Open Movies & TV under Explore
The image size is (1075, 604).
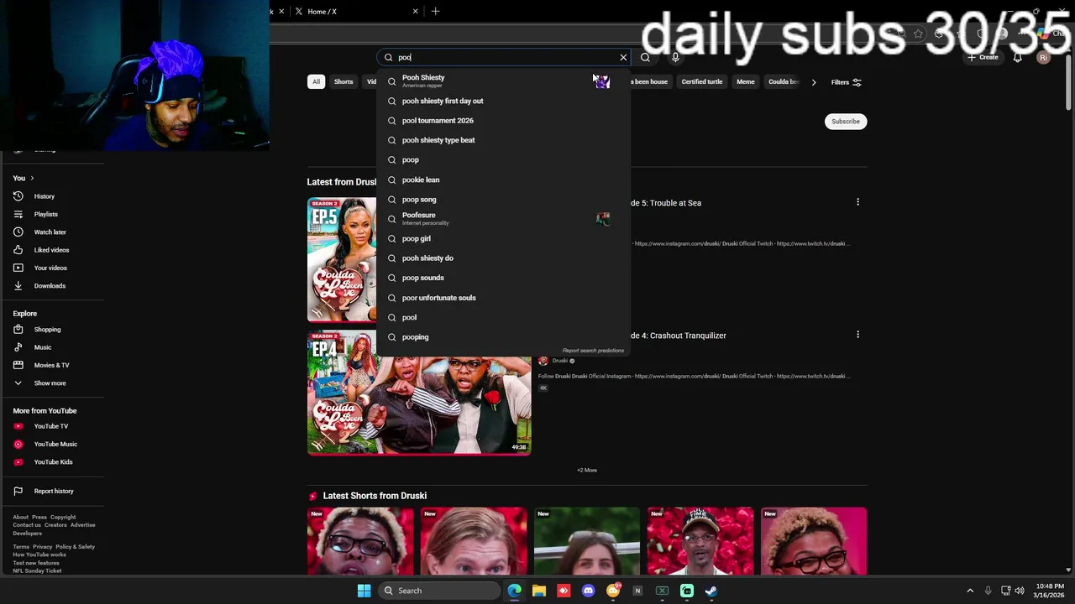click(51, 365)
